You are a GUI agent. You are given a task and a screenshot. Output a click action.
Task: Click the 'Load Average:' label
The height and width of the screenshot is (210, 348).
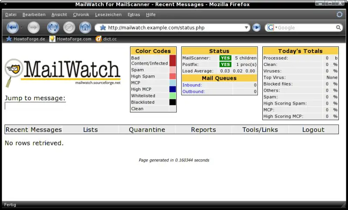pos(198,71)
